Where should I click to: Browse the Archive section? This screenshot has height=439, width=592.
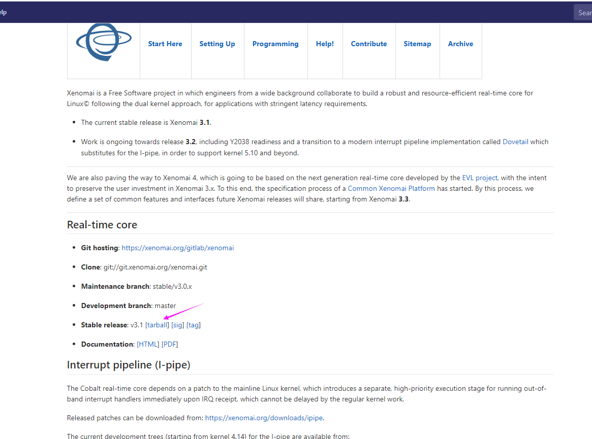460,44
